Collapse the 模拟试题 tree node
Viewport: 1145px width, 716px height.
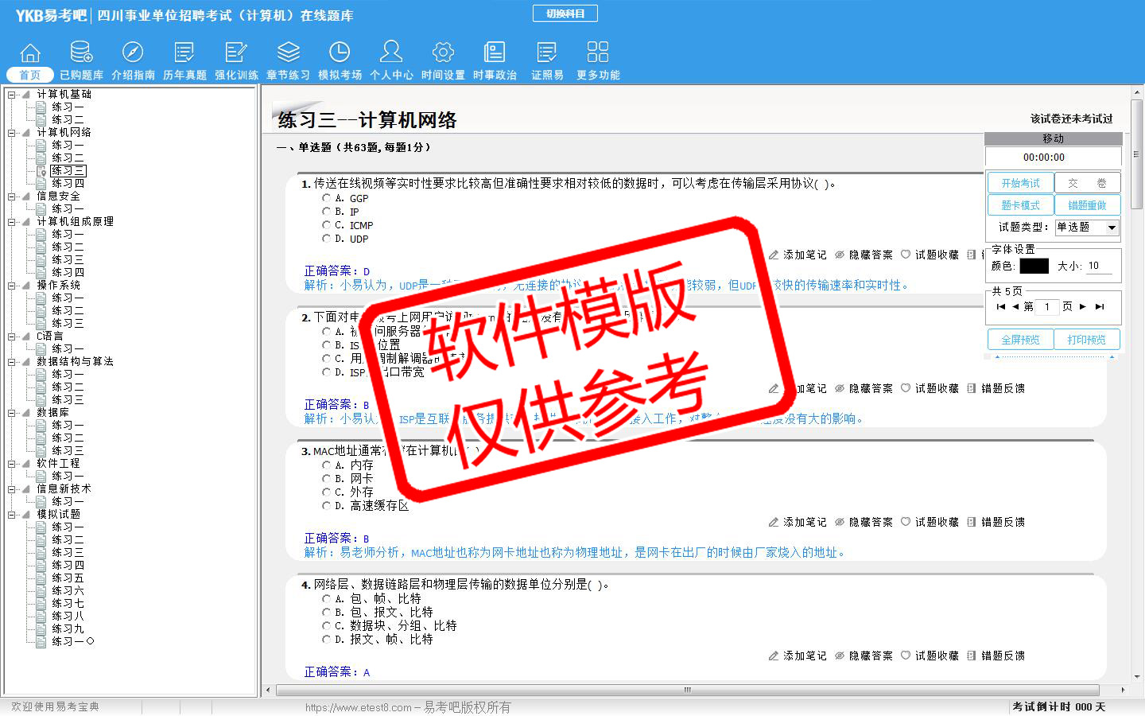(x=12, y=515)
